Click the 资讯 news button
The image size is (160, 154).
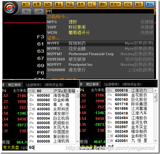pyautogui.click(x=128, y=4)
